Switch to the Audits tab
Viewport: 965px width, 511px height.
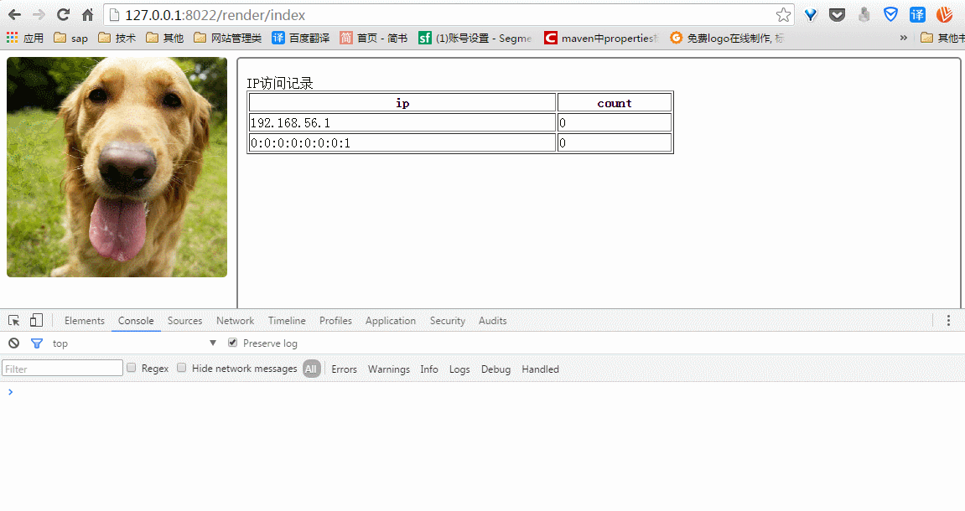pyautogui.click(x=492, y=320)
